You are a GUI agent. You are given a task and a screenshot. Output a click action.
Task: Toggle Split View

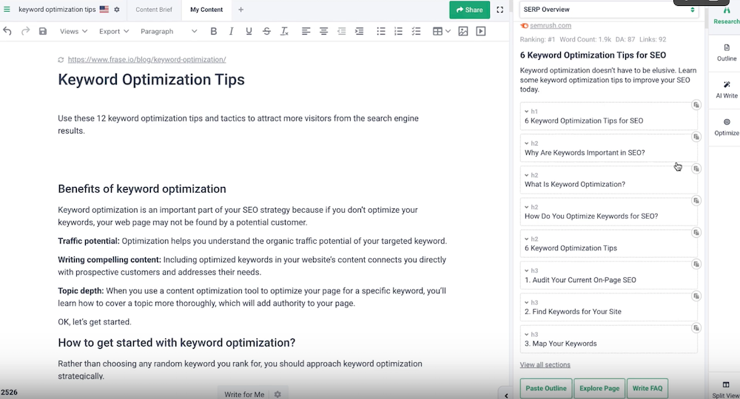(726, 389)
